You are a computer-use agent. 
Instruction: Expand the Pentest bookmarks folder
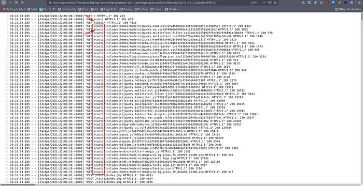(141, 9)
